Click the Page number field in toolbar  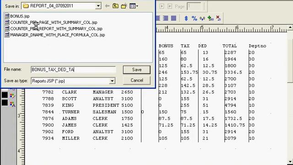pyautogui.click(x=194, y=6)
